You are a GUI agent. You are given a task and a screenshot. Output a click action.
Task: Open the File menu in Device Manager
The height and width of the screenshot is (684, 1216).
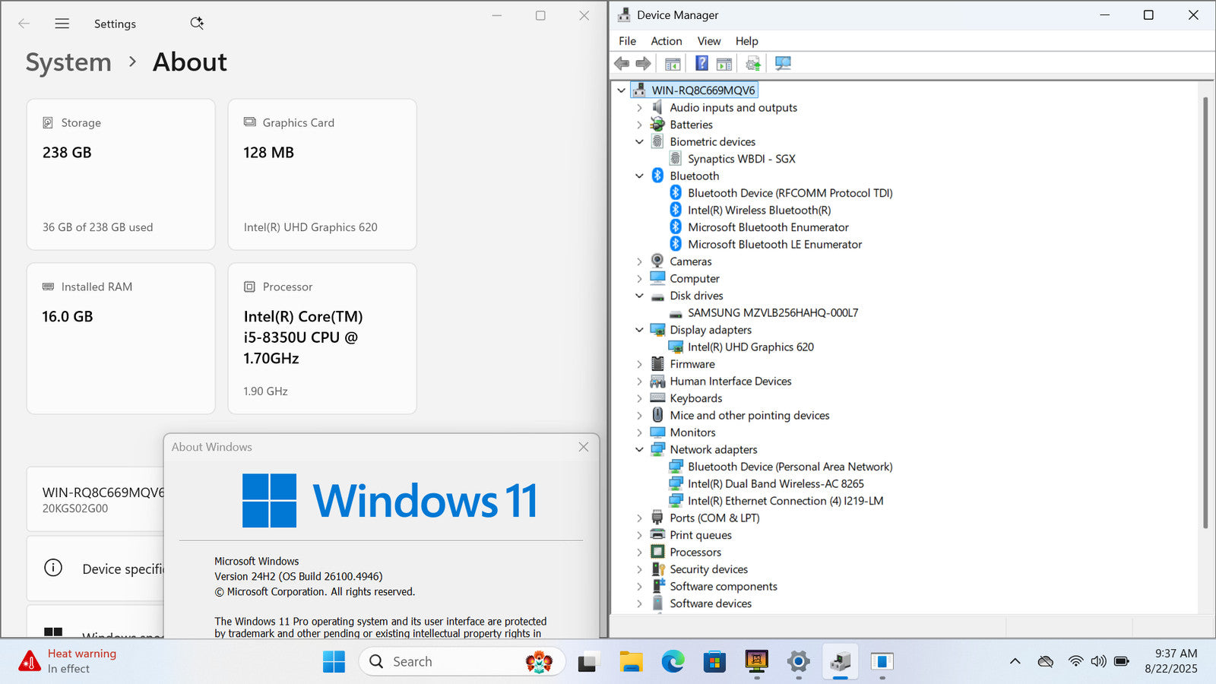tap(627, 41)
